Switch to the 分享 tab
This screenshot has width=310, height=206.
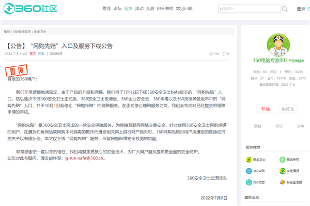[x=300, y=126]
